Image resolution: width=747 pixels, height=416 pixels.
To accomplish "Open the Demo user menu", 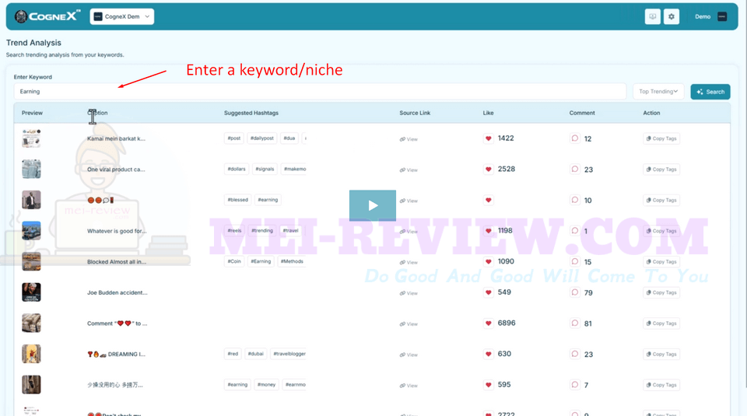I will (710, 16).
